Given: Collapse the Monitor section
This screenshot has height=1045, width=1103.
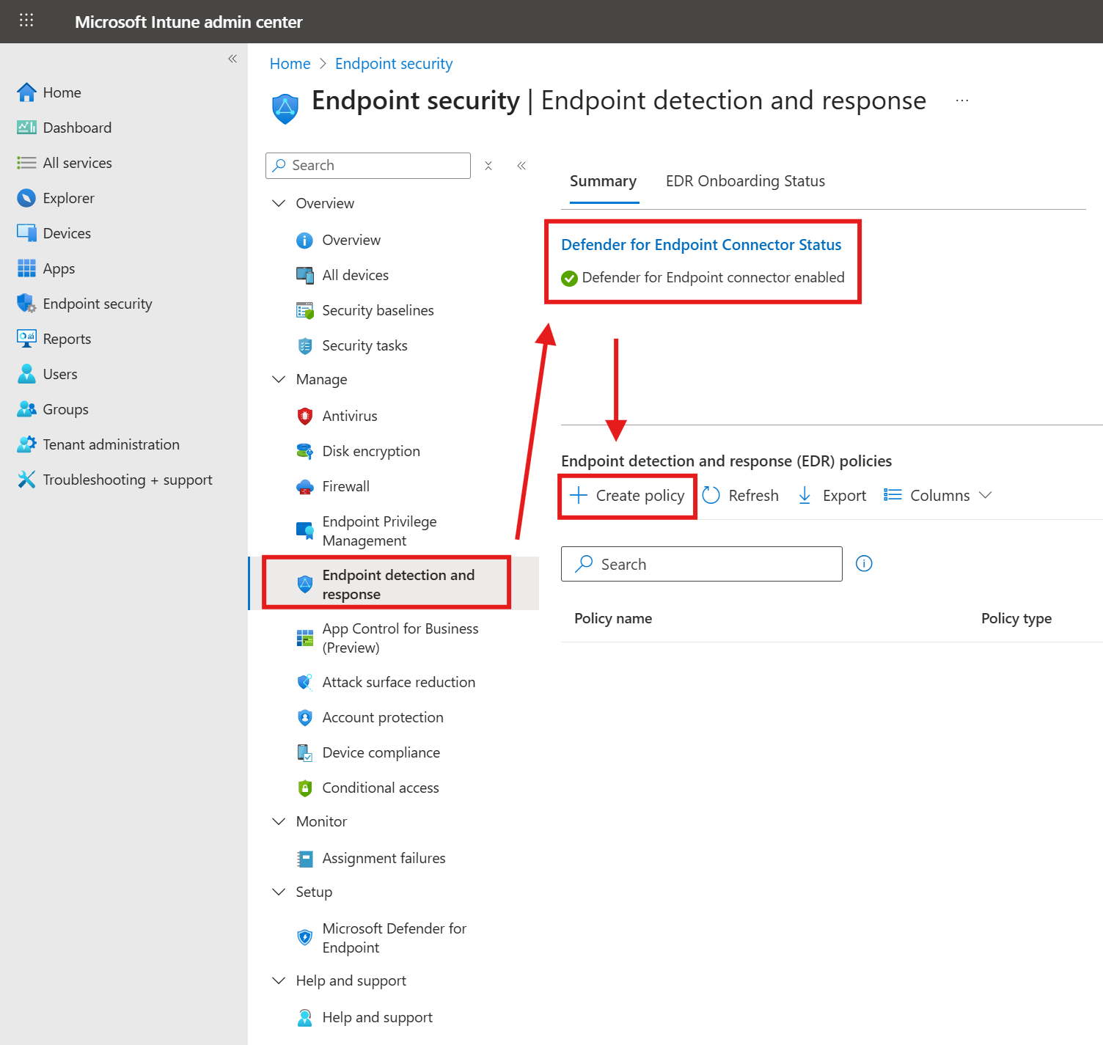Looking at the screenshot, I should coord(279,821).
